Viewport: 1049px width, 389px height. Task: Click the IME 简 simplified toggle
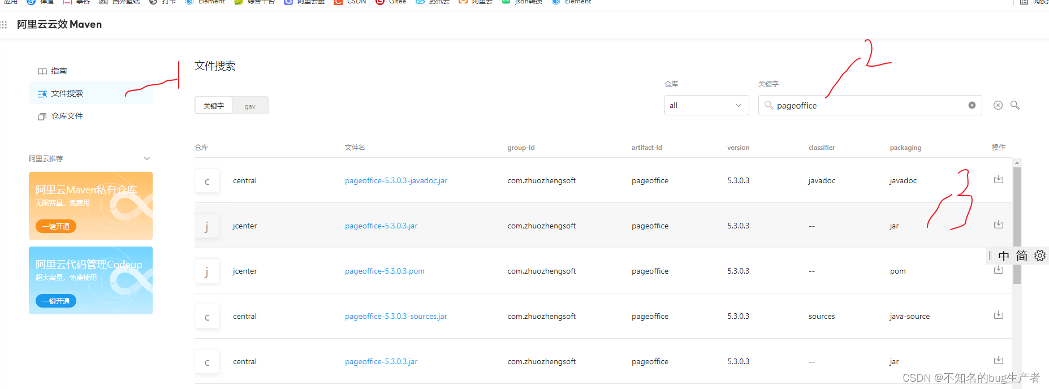(1022, 256)
